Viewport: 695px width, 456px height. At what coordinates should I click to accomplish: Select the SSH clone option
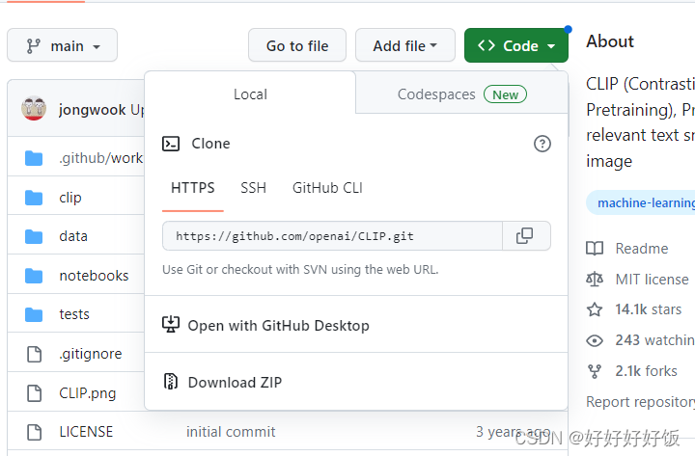pyautogui.click(x=253, y=188)
